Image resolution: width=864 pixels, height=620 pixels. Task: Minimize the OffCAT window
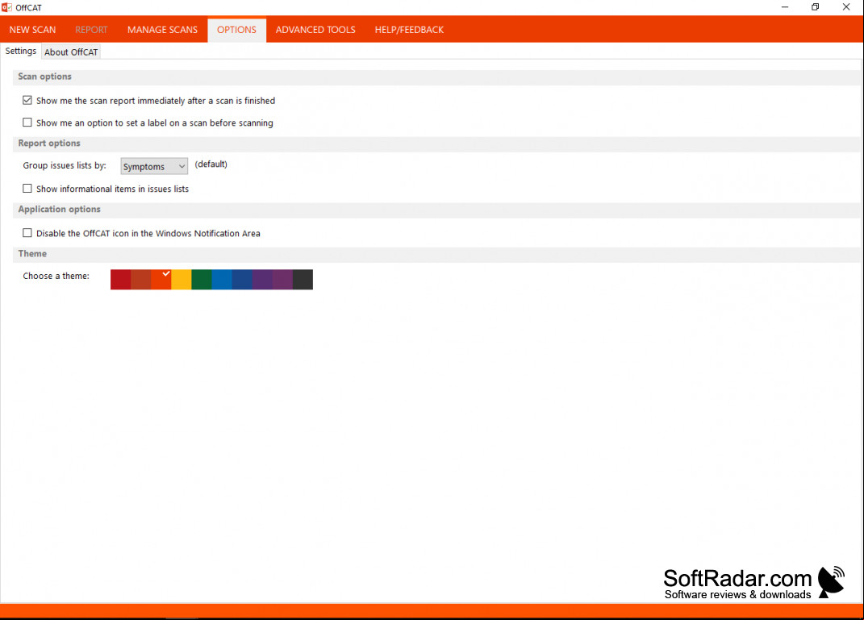[x=785, y=7]
